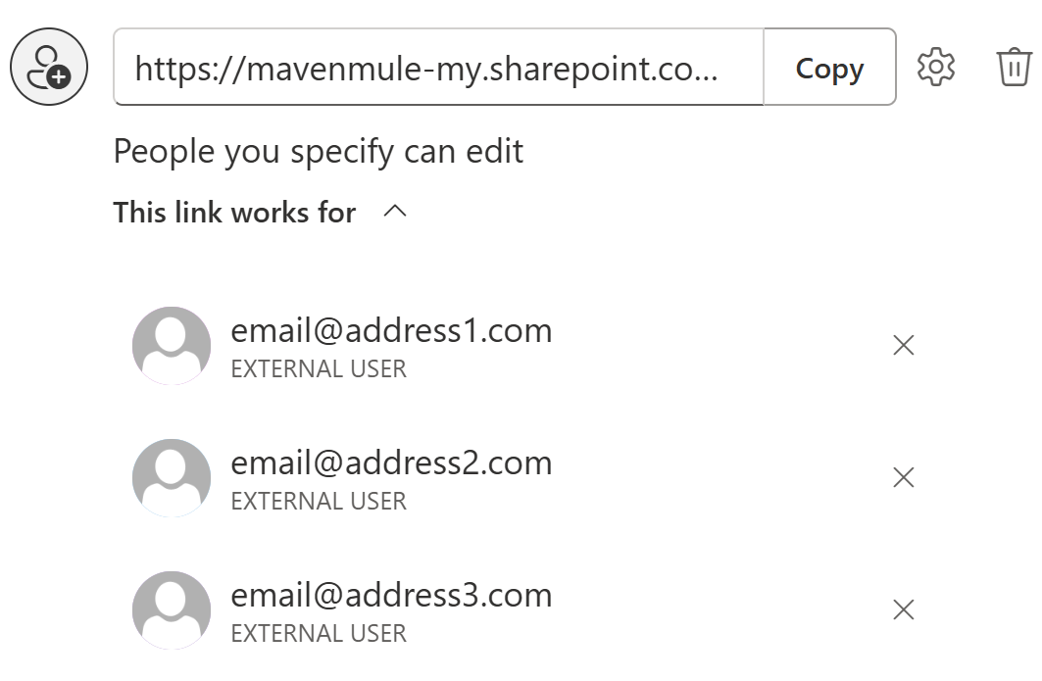The height and width of the screenshot is (681, 1042).
Task: Click the SharePoint link URL field
Action: pyautogui.click(x=437, y=68)
